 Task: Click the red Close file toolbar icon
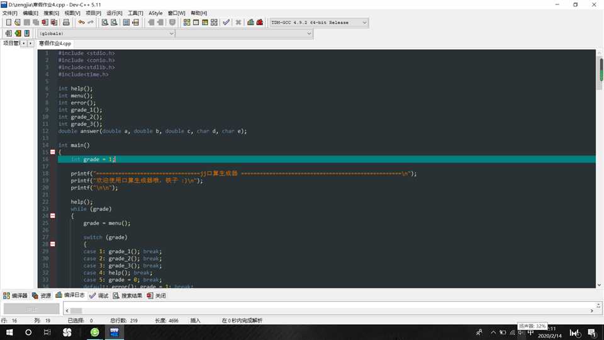(x=45, y=23)
